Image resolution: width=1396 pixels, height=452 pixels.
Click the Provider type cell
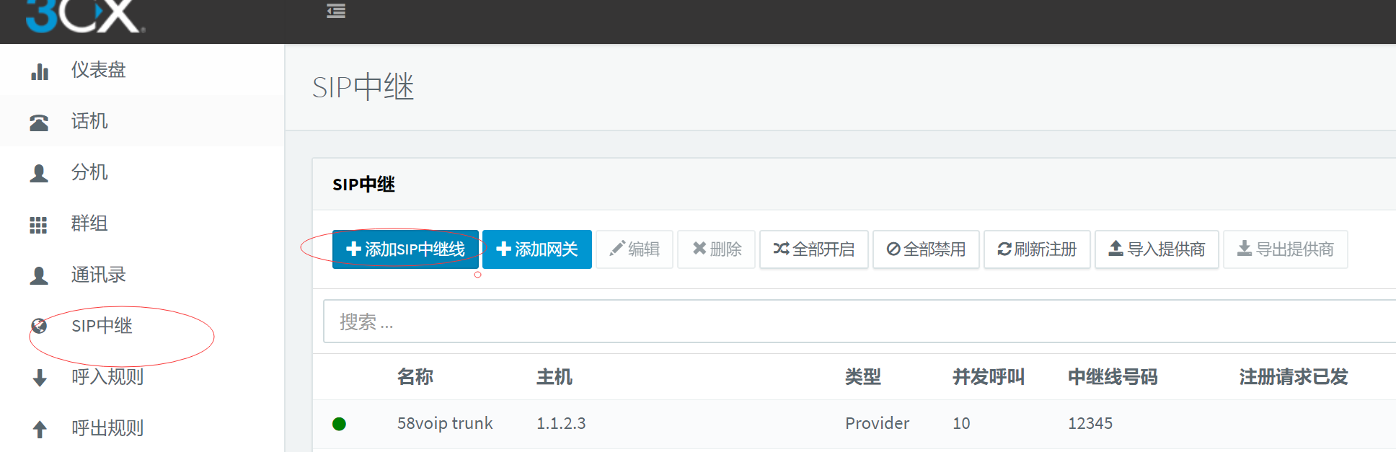(x=877, y=423)
